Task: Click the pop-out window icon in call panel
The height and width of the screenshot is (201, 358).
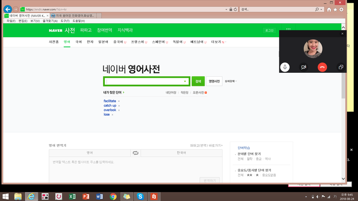Action: coord(341,67)
